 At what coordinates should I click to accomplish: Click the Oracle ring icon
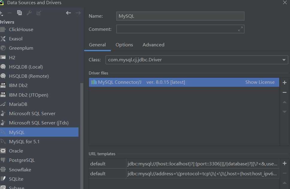3,151
